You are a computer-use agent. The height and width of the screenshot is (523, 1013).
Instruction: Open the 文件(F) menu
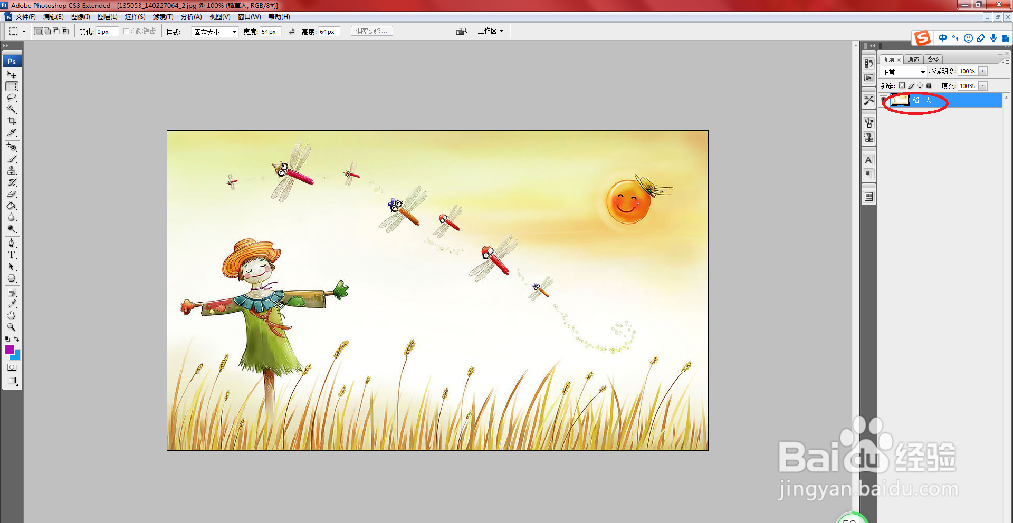click(25, 17)
